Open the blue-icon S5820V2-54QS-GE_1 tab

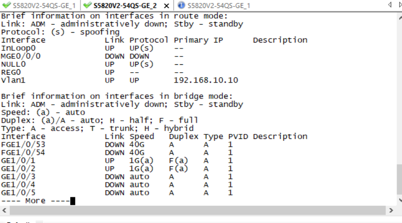pos(218,6)
